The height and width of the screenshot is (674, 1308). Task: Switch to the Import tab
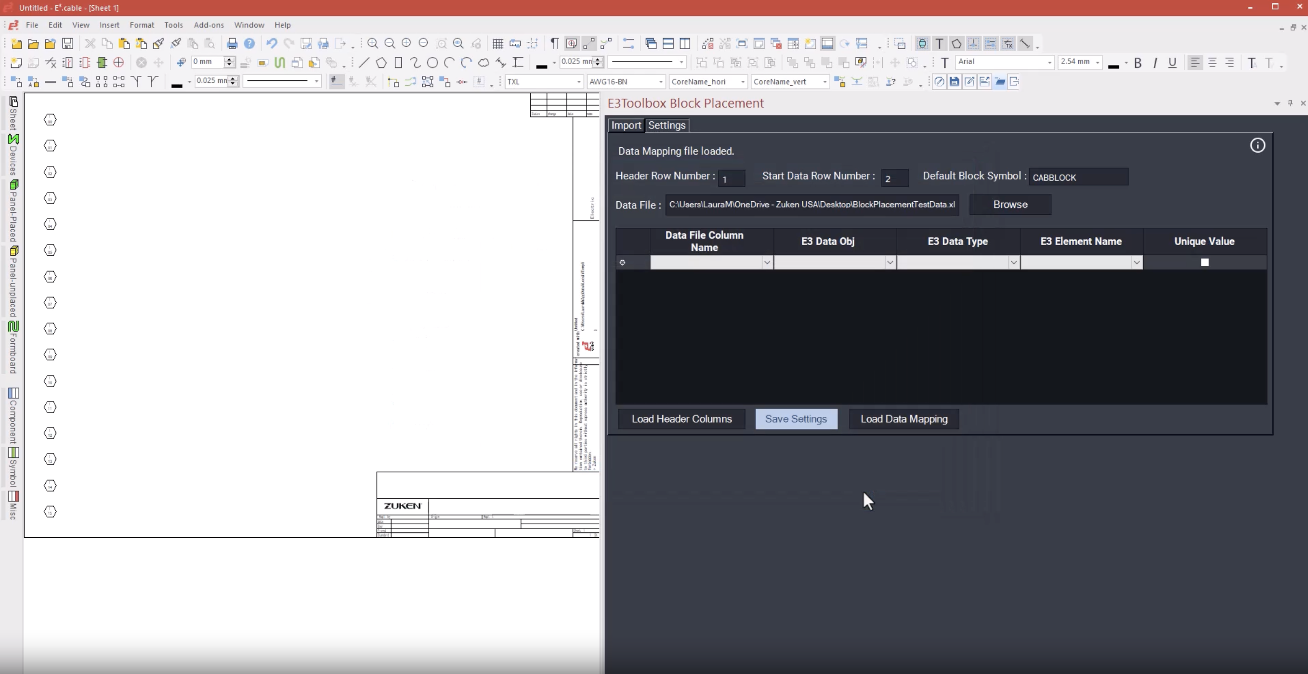pyautogui.click(x=626, y=125)
